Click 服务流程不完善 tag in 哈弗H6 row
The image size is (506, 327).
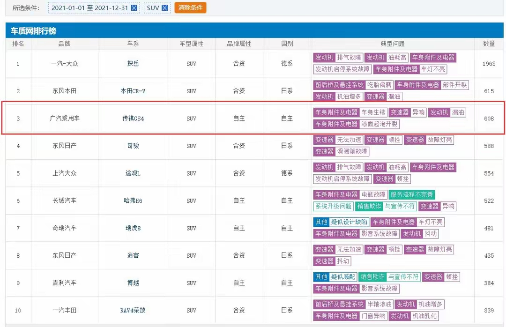pos(411,194)
